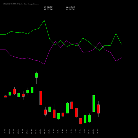The image size is (138, 138).
Task: Click the 17 Mar date label
Action: [x=76, y=131]
